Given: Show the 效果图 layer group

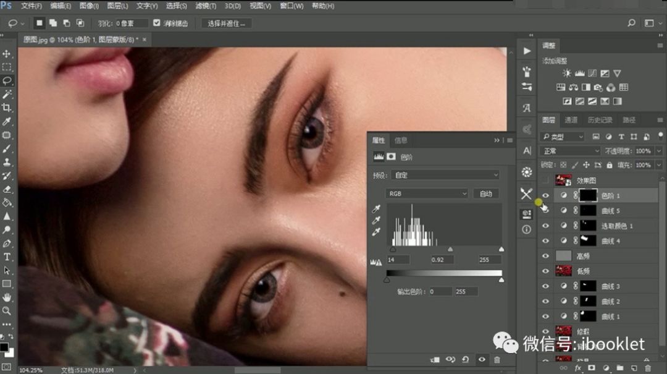Looking at the screenshot, I should [545, 181].
